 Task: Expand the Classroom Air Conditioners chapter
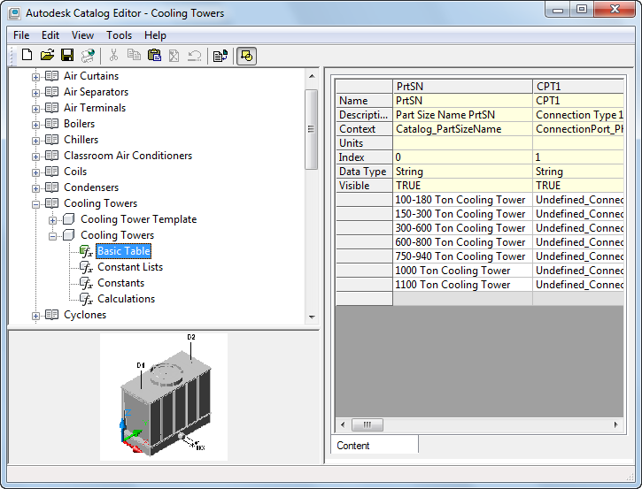[35, 157]
